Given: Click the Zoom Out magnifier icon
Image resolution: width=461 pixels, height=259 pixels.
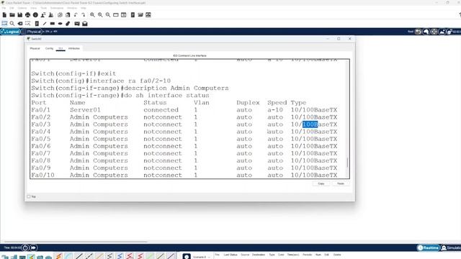Looking at the screenshot, I should click(x=108, y=15).
